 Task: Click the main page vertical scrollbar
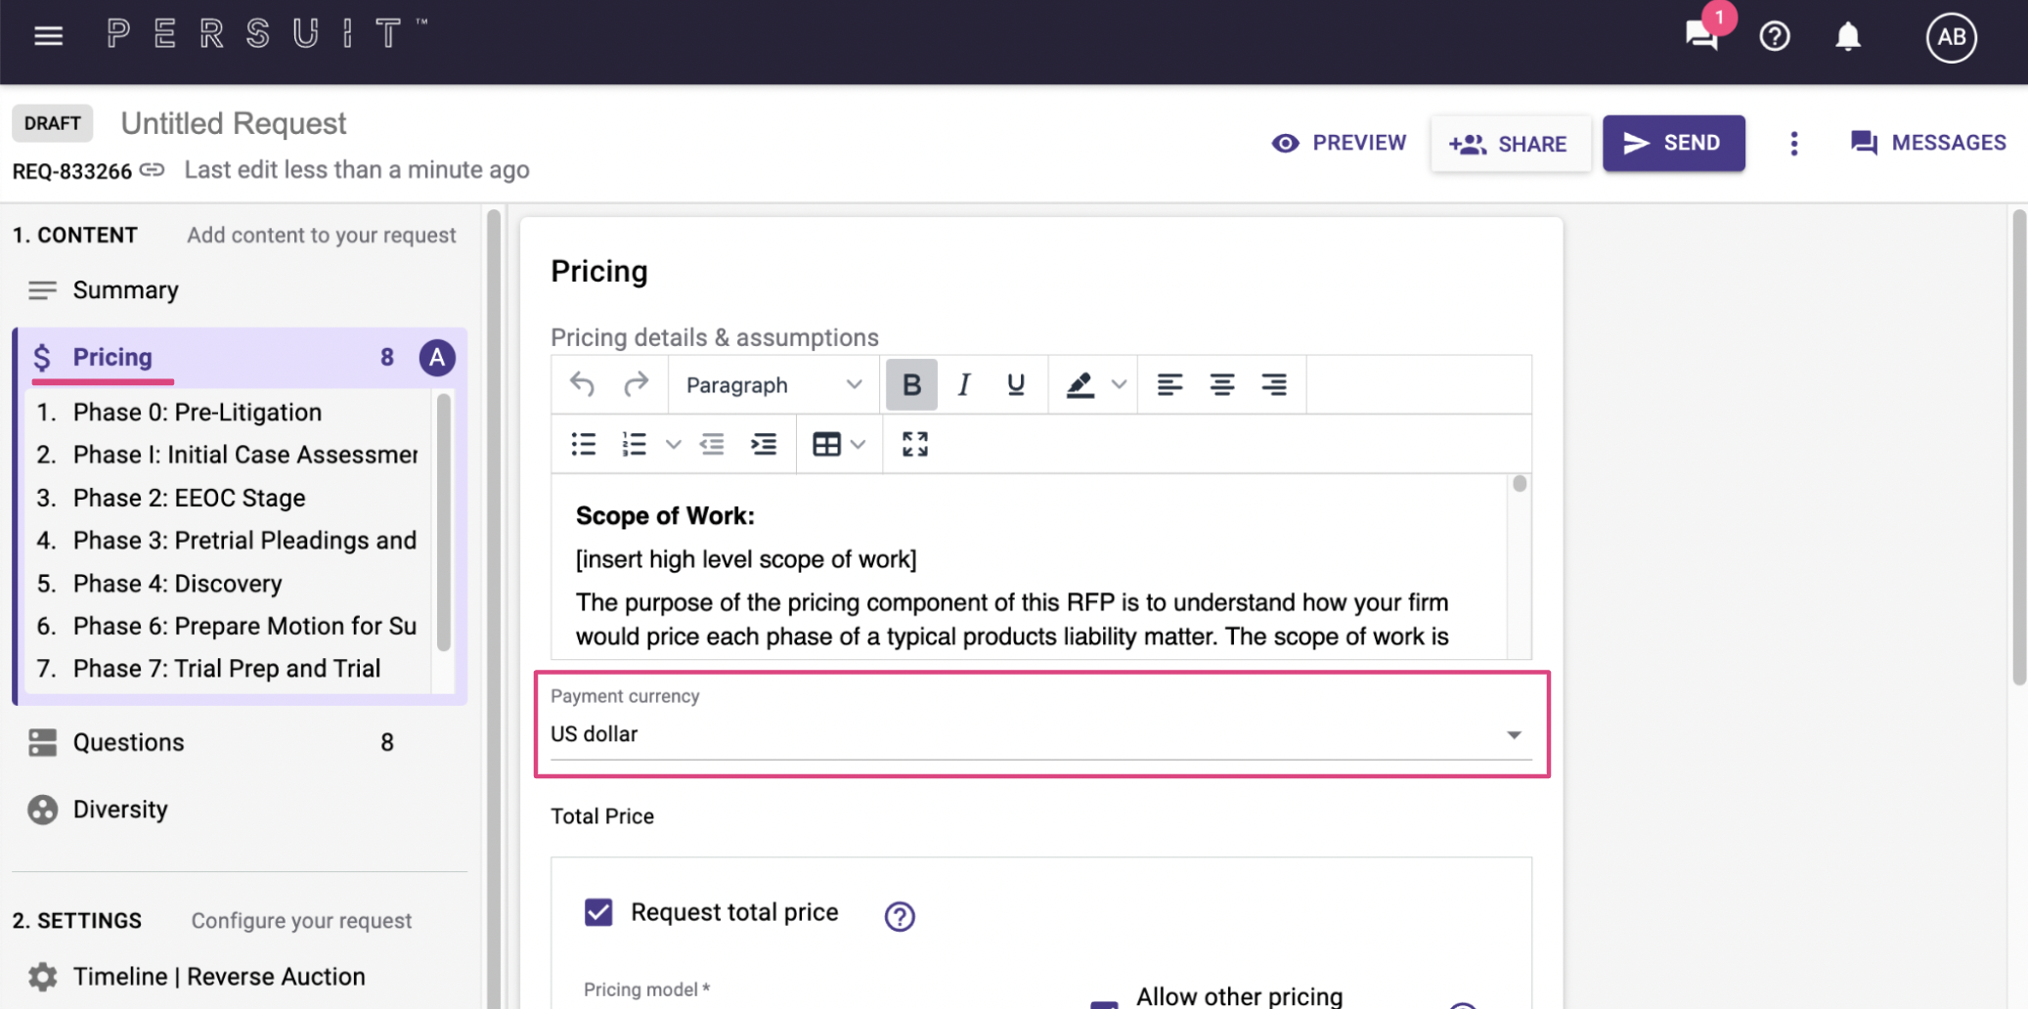coord(2018,448)
